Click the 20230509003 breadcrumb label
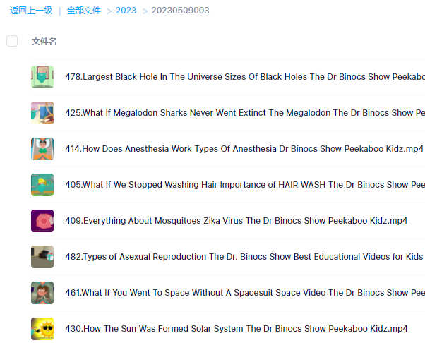The width and height of the screenshot is (425, 343). pyautogui.click(x=180, y=11)
